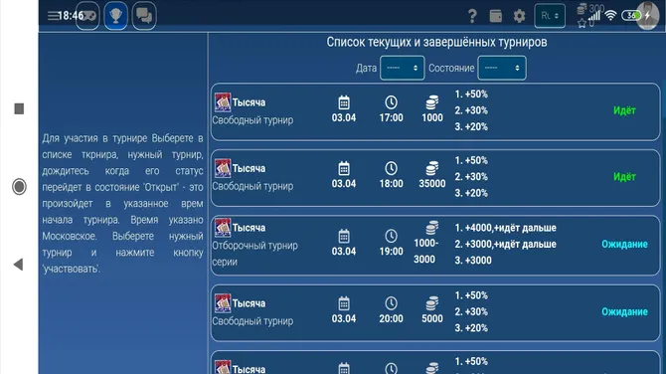The height and width of the screenshot is (374, 666).
Task: Open the Ru language dropdown
Action: 550,16
